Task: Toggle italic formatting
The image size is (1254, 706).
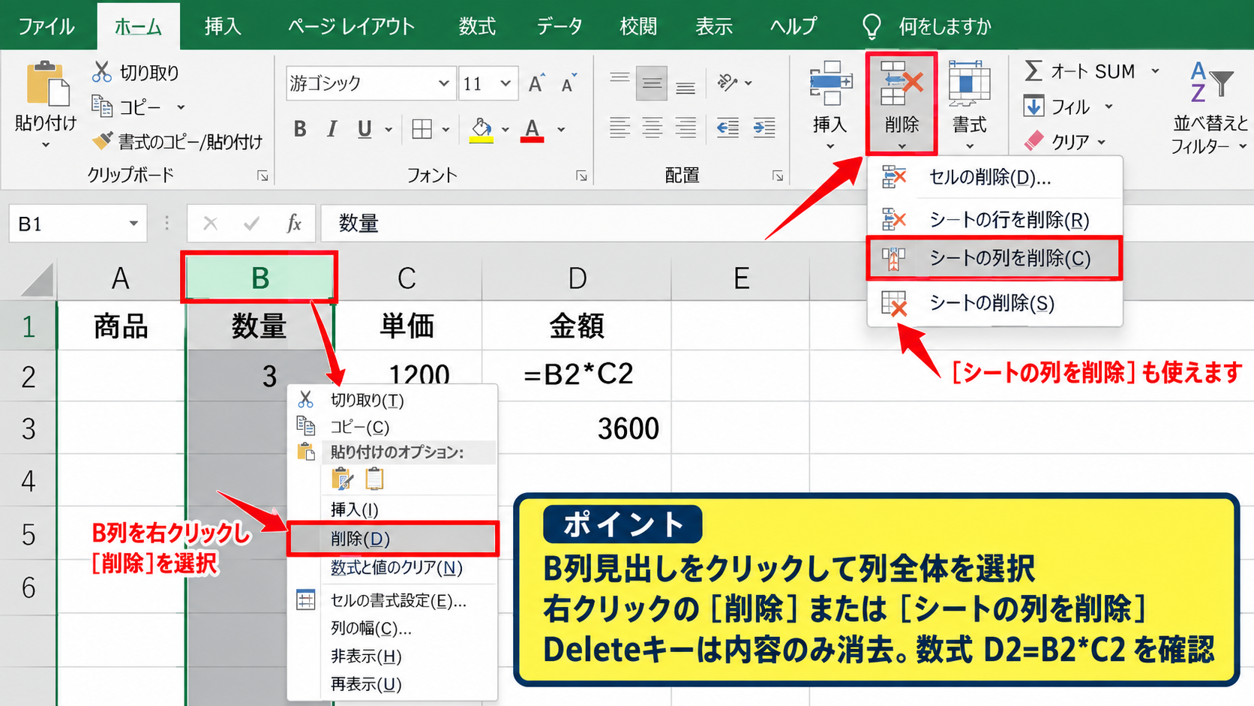Action: (331, 129)
